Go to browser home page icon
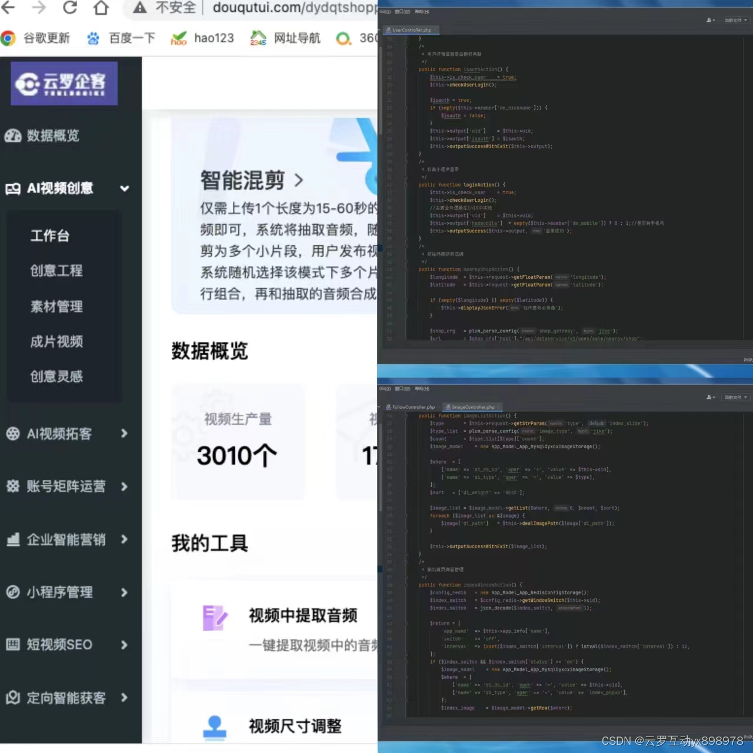753x753 pixels. (101, 7)
